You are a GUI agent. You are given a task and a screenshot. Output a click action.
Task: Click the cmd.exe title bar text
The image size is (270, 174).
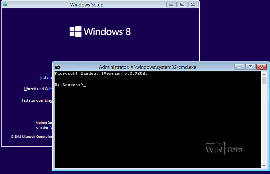(147, 67)
